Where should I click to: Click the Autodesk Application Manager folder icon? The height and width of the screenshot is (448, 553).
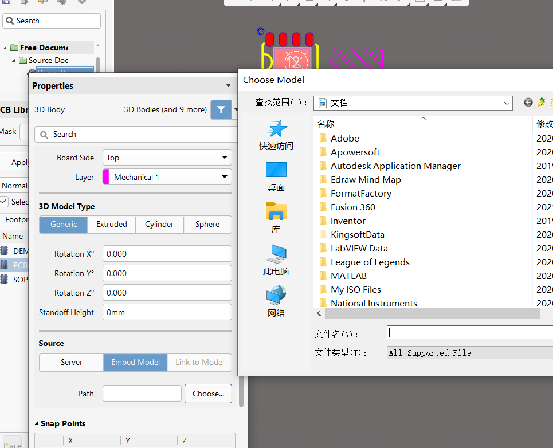323,166
